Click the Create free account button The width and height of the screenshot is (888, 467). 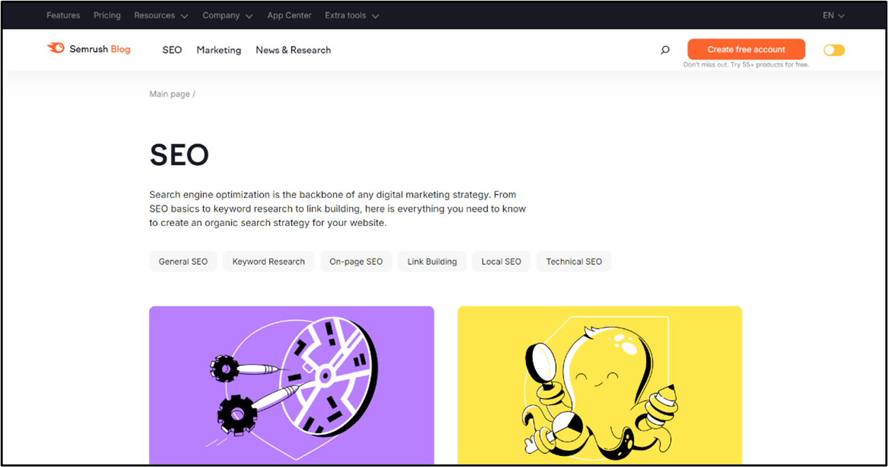[x=746, y=49]
